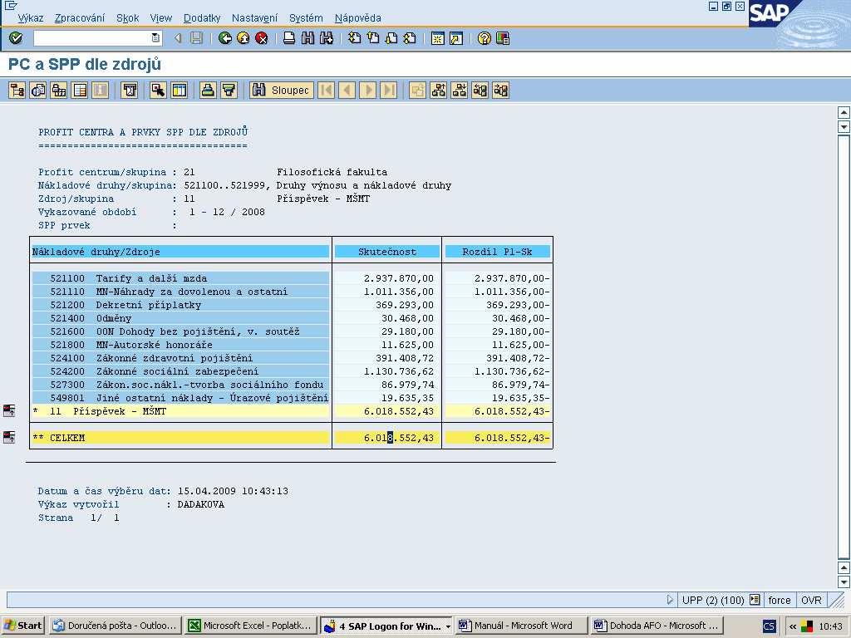Click the green Back arrow icon
The height and width of the screenshot is (638, 851).
tap(224, 38)
